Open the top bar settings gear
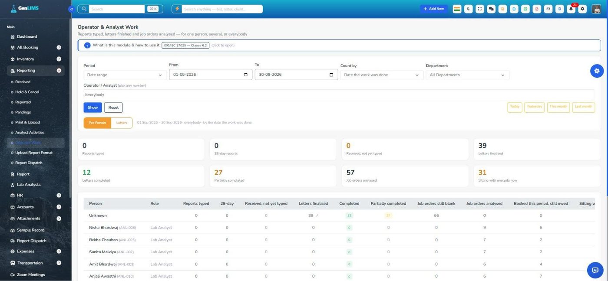608x281 pixels. click(x=583, y=9)
